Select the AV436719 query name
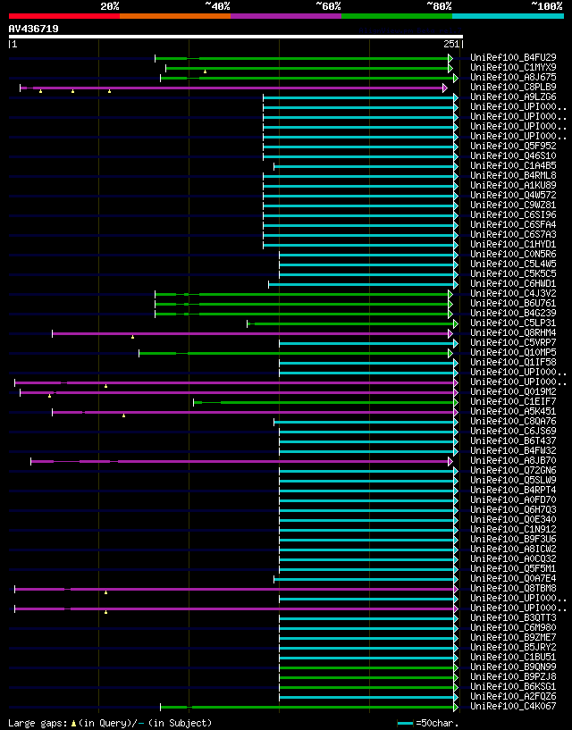 (x=34, y=29)
